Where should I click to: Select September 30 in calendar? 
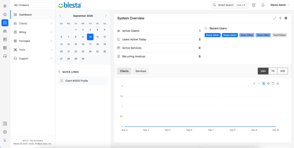click(x=83, y=59)
